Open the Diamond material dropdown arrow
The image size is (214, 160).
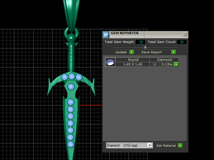(150, 145)
